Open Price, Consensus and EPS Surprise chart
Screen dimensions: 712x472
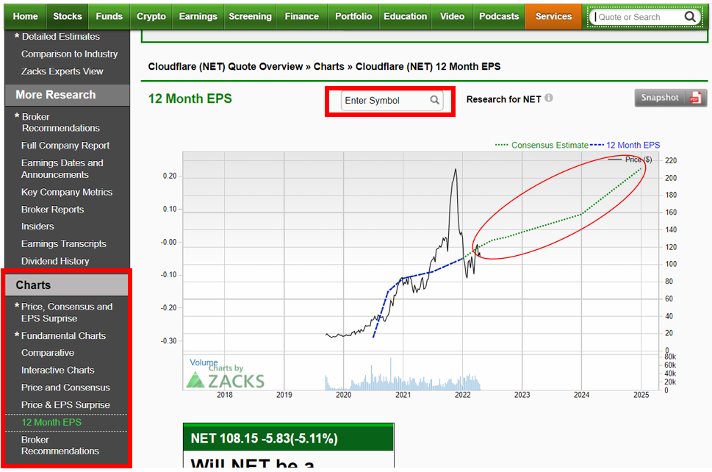[67, 312]
